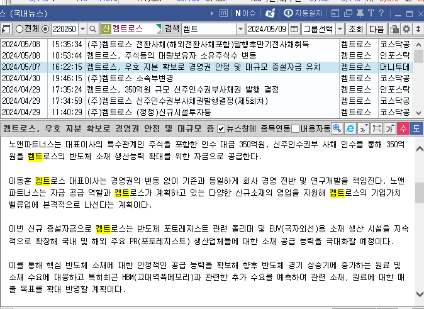The image size is (424, 309).
Task: Open news '350억원 규모 신주인수권부사채권 발행 결정'
Action: point(183,89)
